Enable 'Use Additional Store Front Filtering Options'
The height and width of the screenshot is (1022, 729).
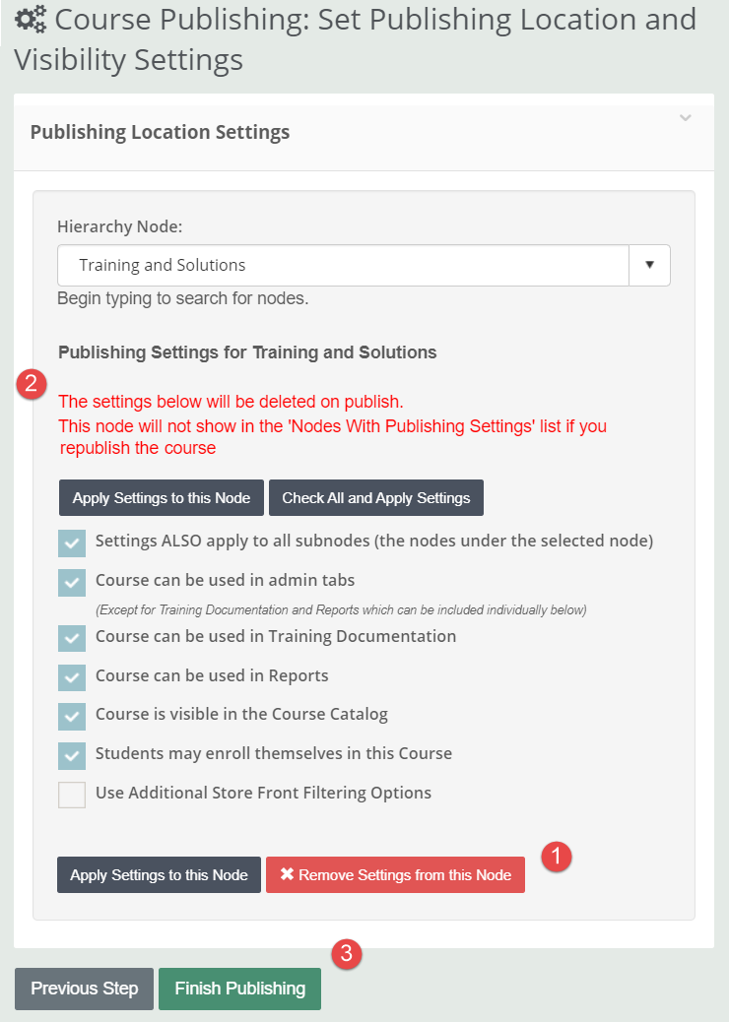[71, 795]
